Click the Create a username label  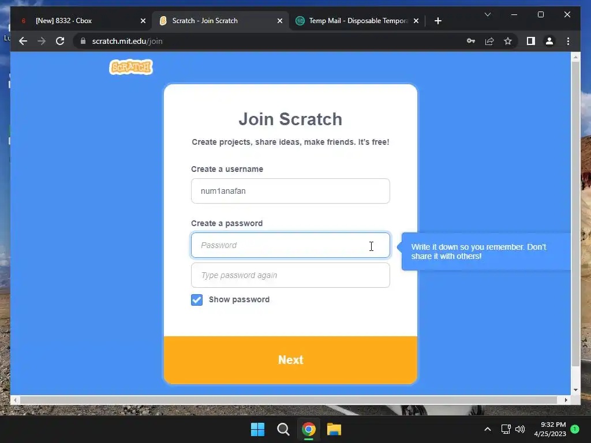[227, 169]
